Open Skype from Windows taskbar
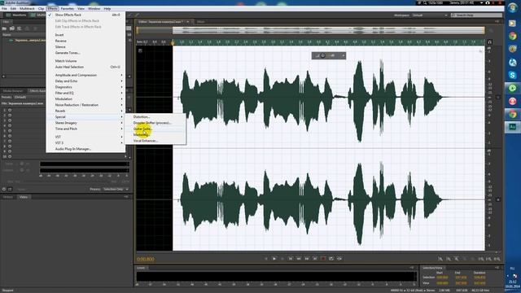 [x=513, y=76]
